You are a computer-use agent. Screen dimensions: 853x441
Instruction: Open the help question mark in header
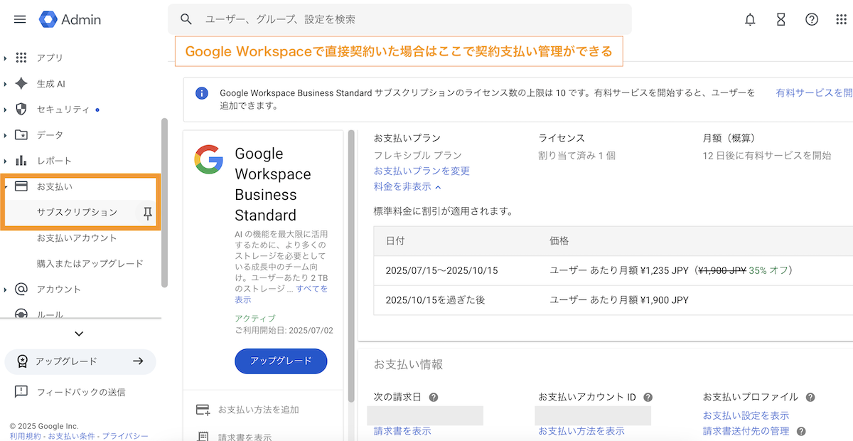pos(812,20)
